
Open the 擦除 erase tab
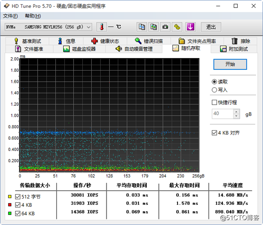(240, 41)
